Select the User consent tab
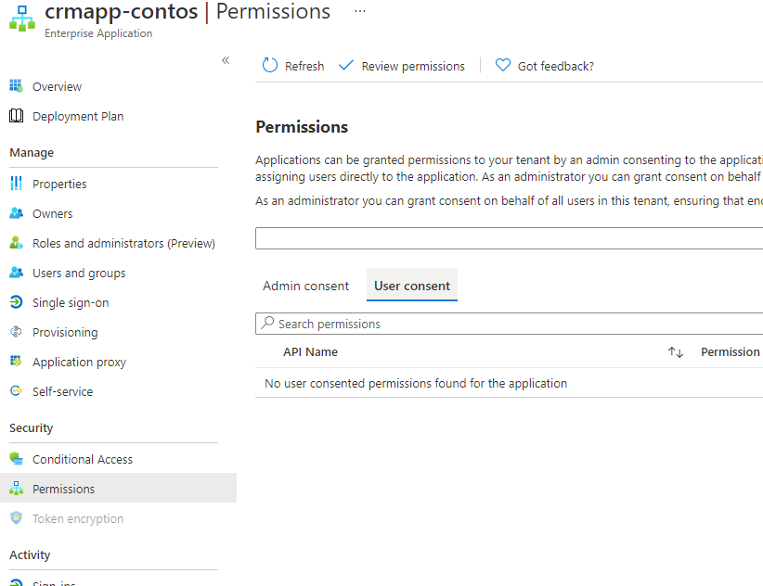 click(412, 286)
